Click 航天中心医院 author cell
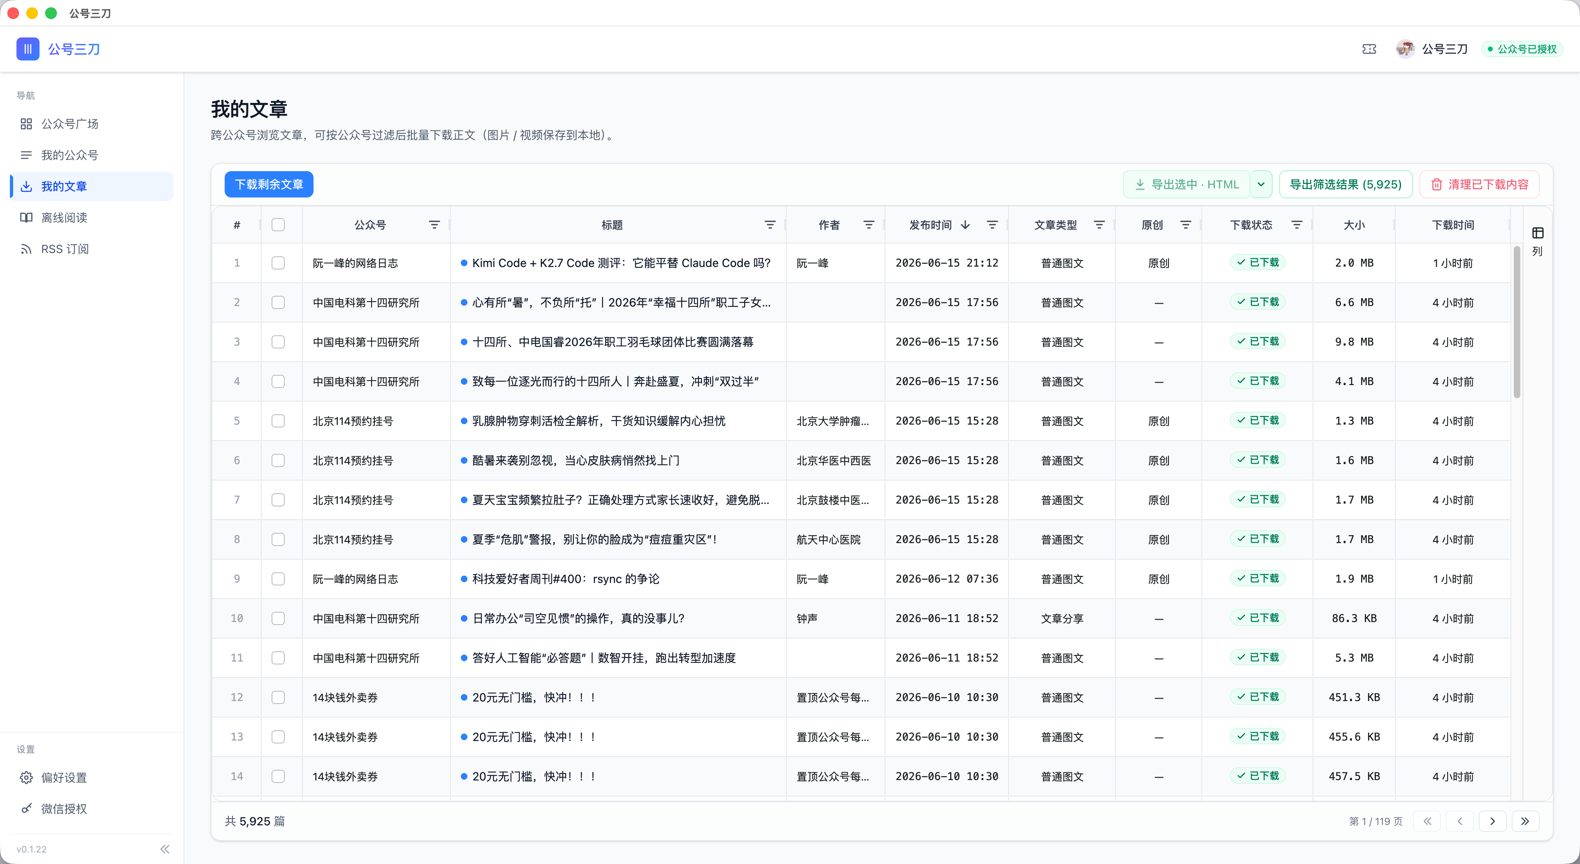Viewport: 1580px width, 864px height. coord(828,540)
